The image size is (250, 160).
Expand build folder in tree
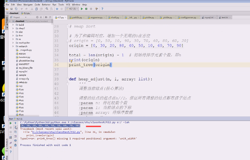point(13,25)
